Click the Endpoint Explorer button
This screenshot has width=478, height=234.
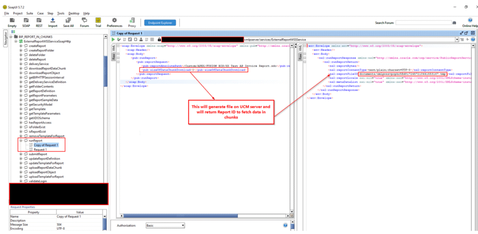point(160,23)
